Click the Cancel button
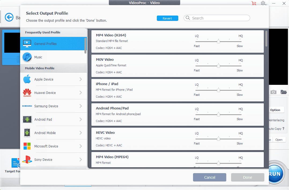This screenshot has height=190, width=289. click(x=210, y=177)
